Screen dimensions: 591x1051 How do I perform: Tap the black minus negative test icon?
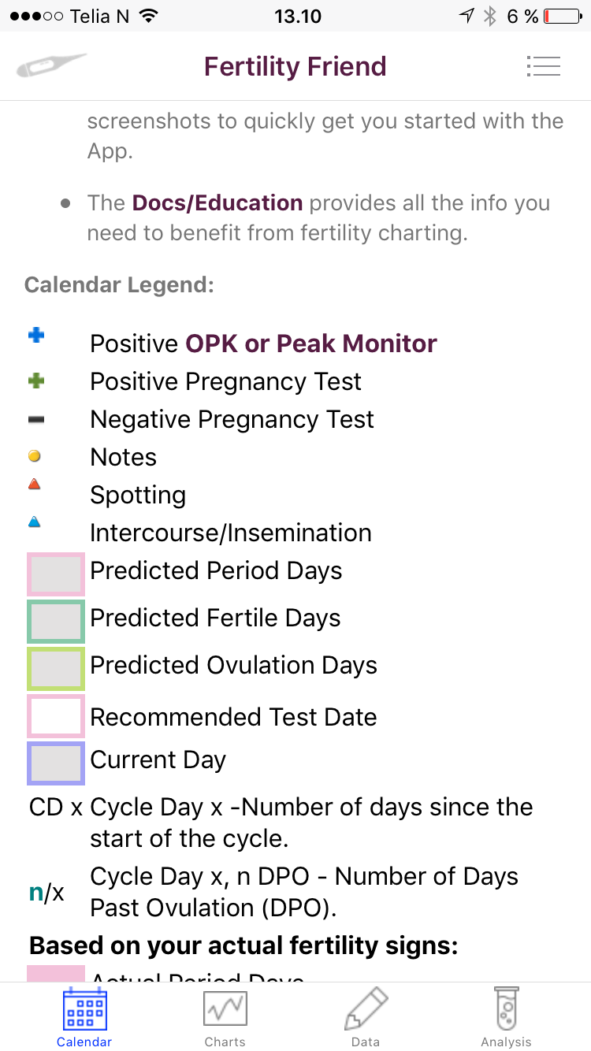(35, 420)
